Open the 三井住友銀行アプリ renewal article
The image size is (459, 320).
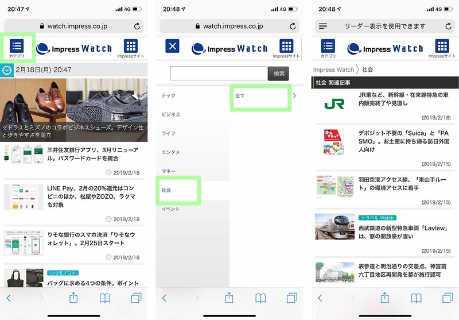pos(93,154)
